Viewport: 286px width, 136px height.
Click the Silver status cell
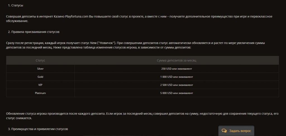40,69
